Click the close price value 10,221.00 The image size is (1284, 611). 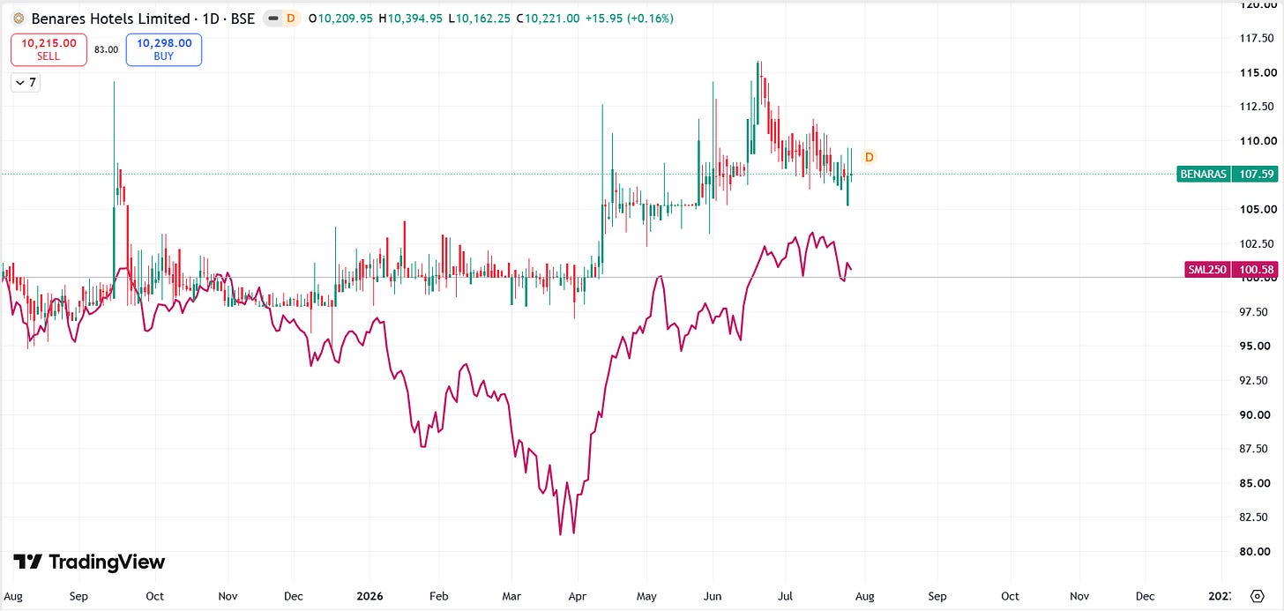[x=552, y=19]
